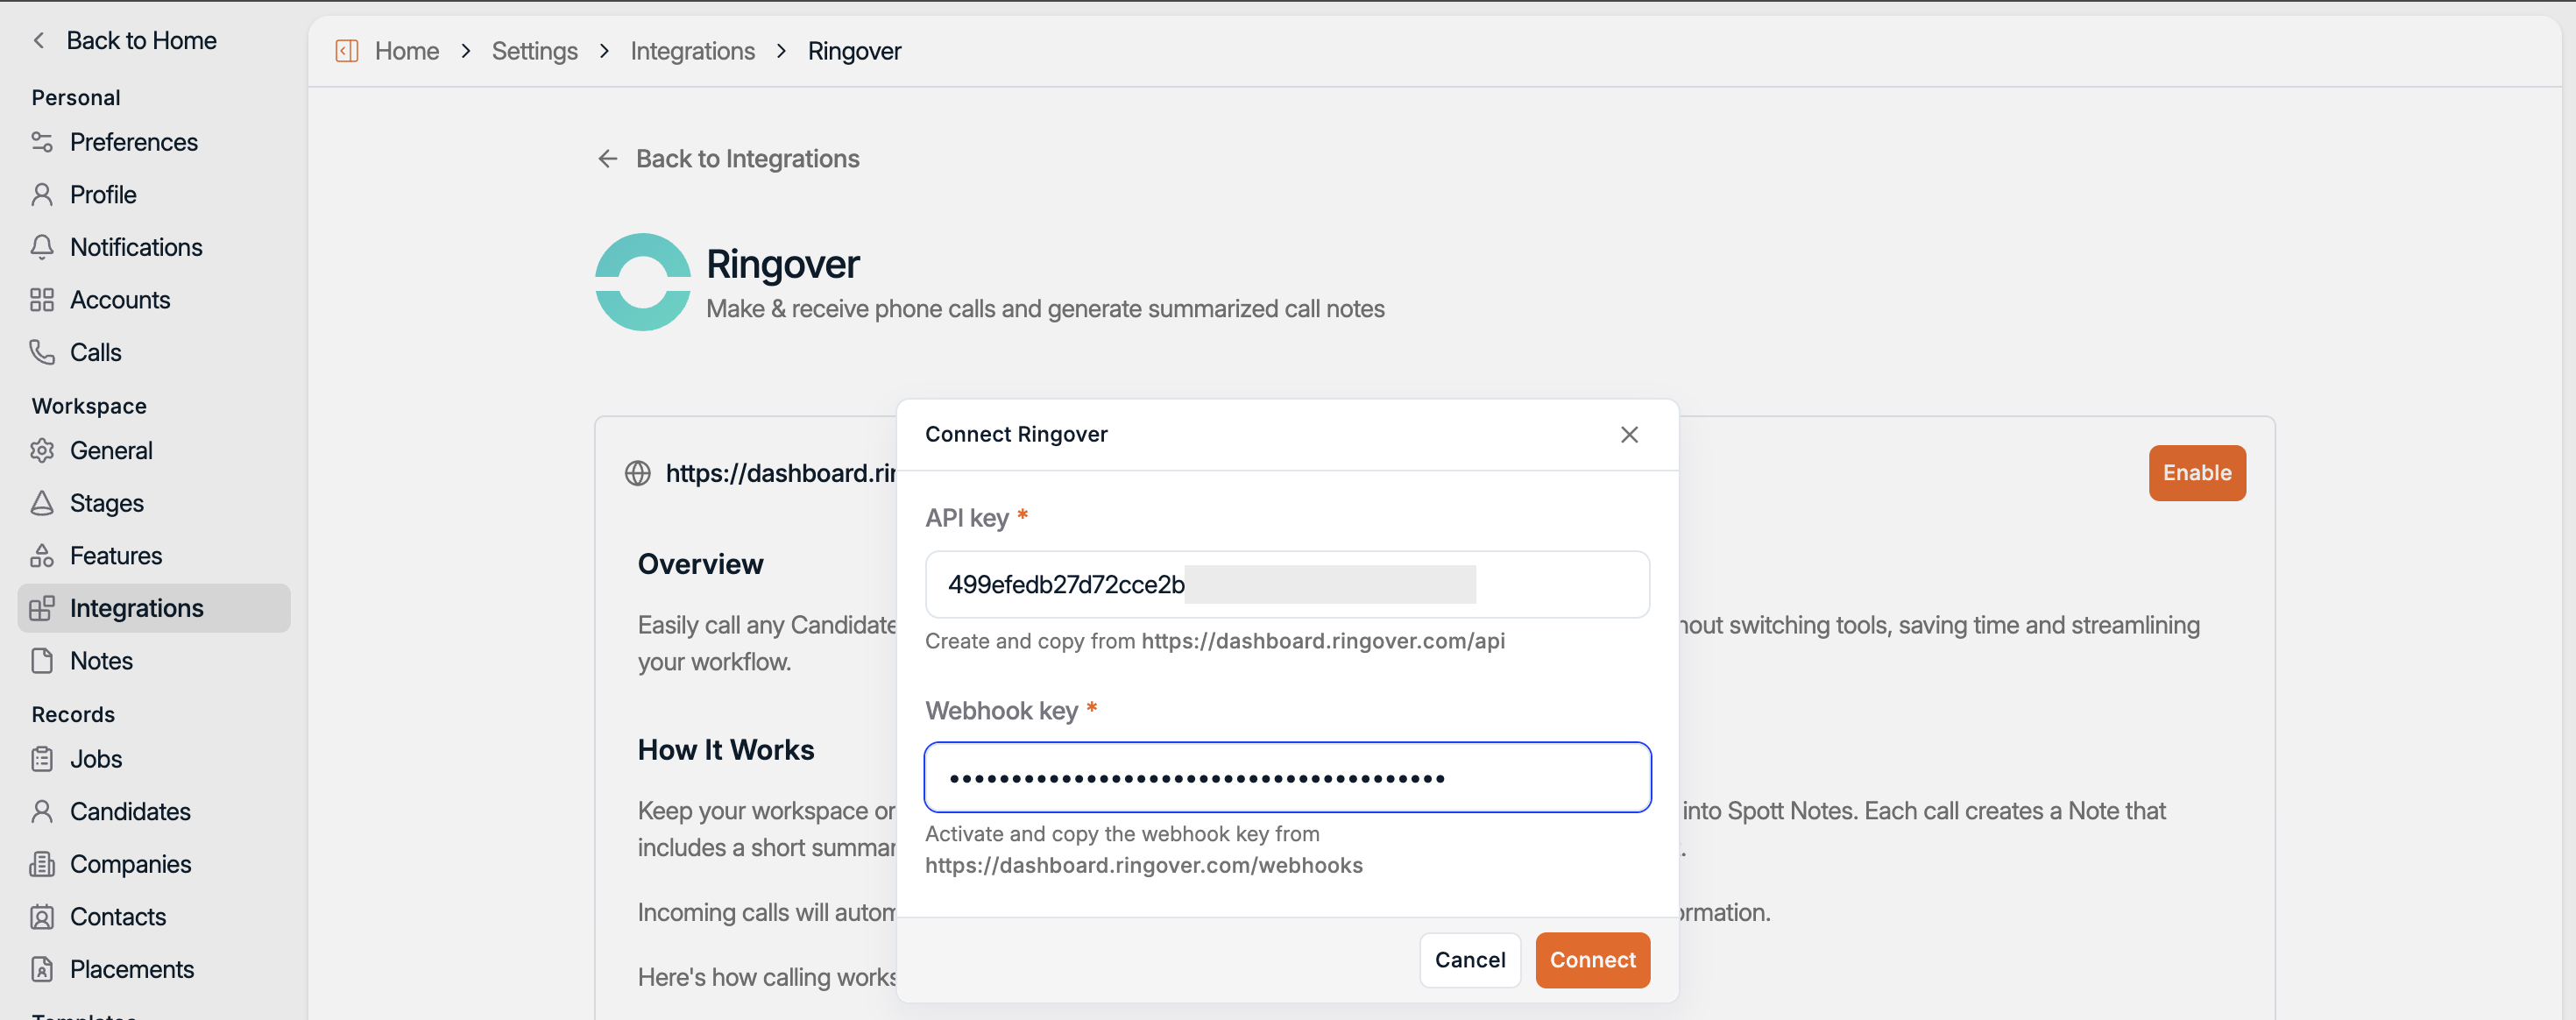
Task: Open Preferences via its sliders icon
Action: coord(42,142)
